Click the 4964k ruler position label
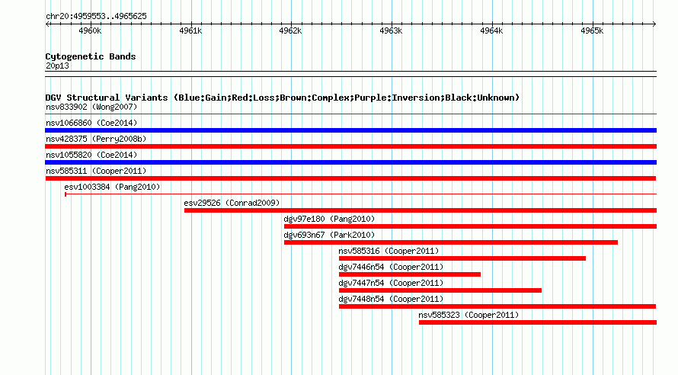 tap(491, 30)
